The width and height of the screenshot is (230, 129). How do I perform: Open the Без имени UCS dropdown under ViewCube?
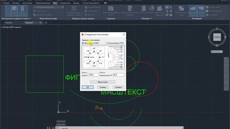(217, 52)
